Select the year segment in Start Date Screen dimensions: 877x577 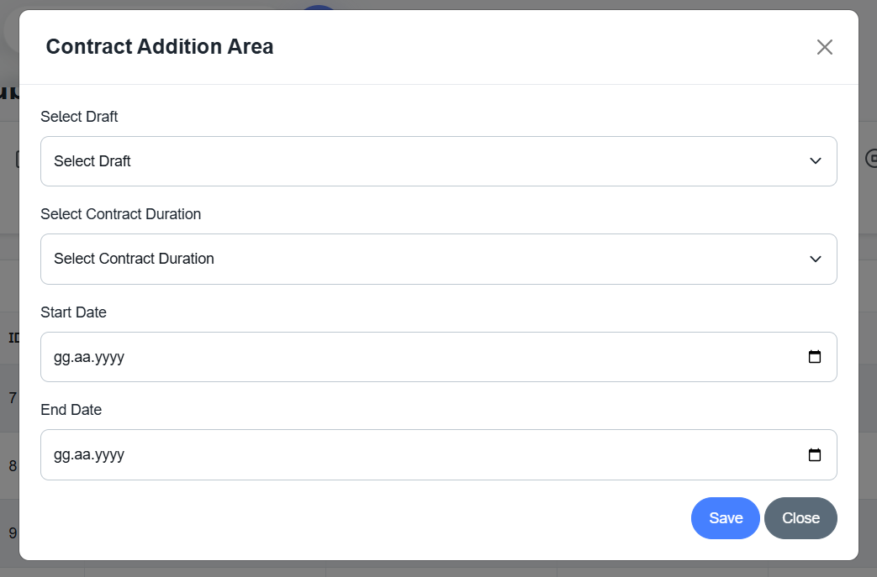coord(108,357)
